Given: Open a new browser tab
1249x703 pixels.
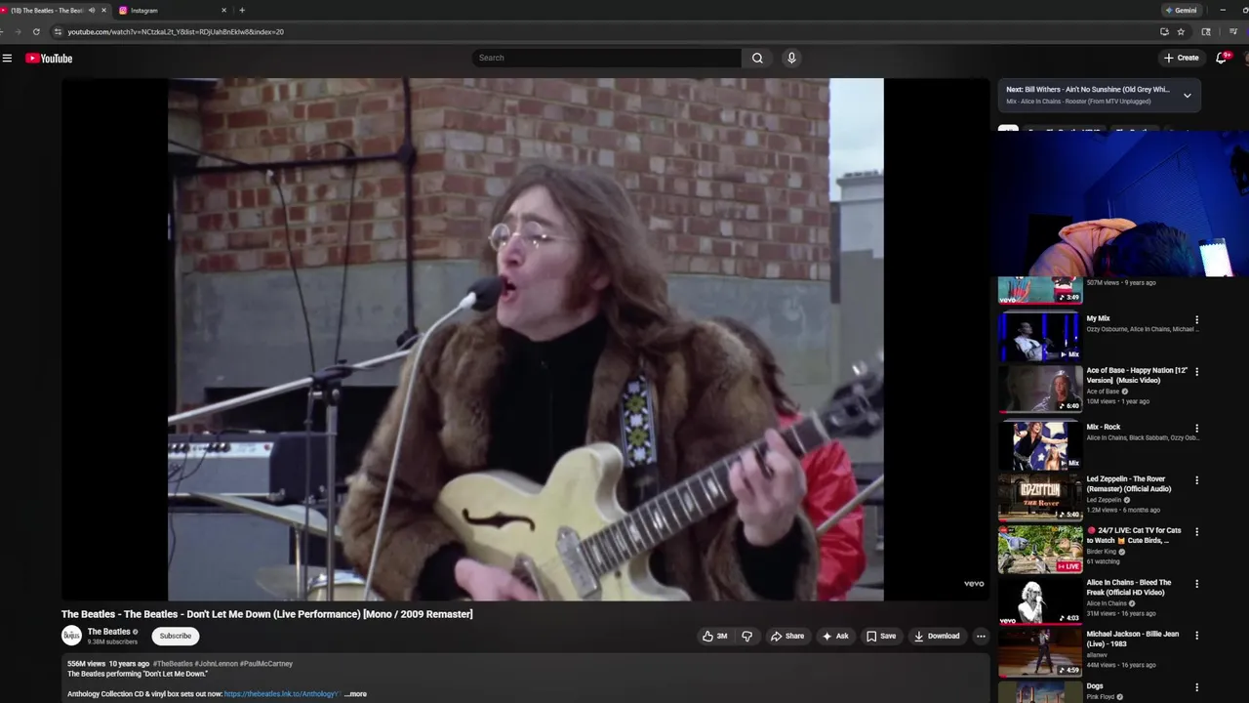Looking at the screenshot, I should click(242, 10).
